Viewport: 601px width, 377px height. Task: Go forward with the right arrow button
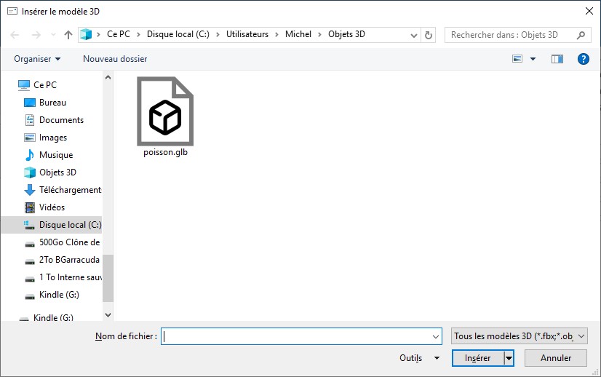[36, 35]
